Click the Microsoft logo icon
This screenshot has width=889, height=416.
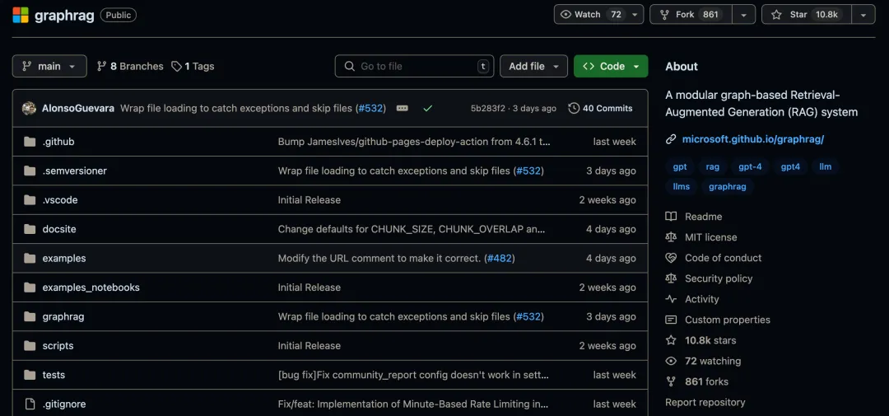coord(21,15)
